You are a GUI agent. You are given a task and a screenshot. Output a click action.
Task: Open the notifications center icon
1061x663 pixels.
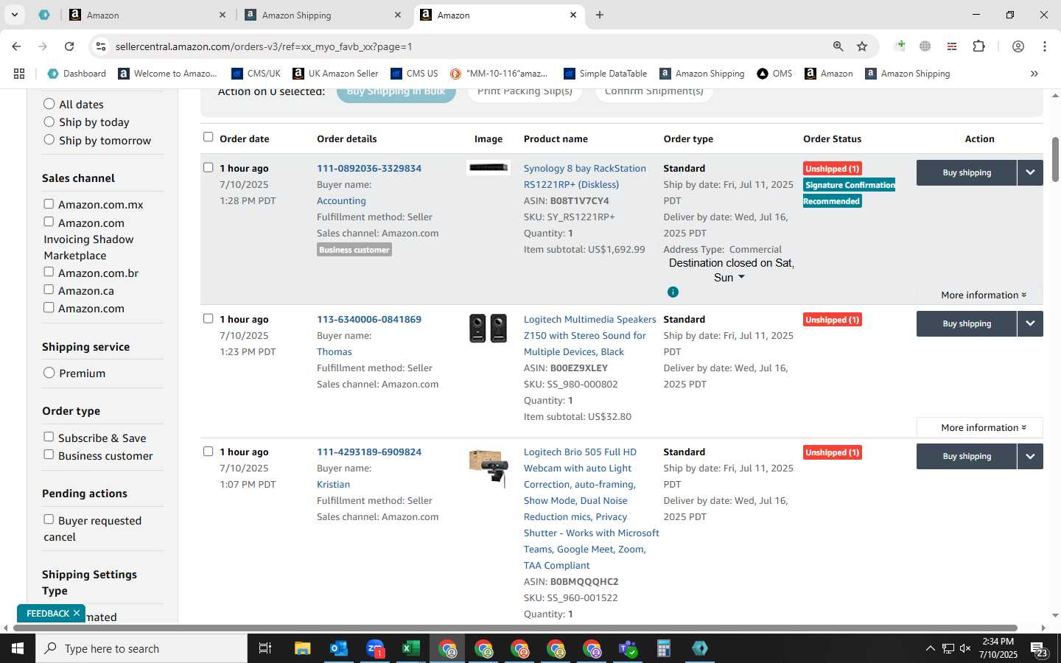1039,649
